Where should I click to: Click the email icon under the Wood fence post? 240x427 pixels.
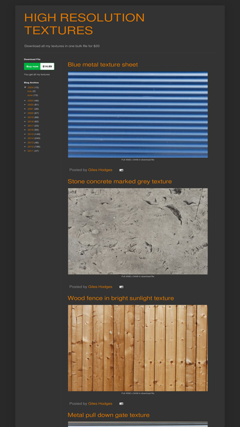(122, 404)
